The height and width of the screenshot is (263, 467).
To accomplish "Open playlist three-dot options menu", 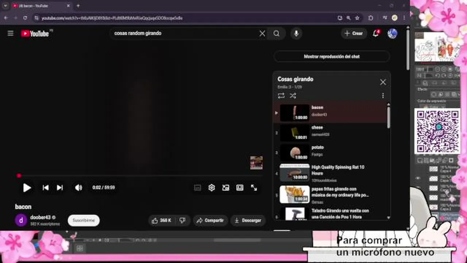I will [x=383, y=96].
